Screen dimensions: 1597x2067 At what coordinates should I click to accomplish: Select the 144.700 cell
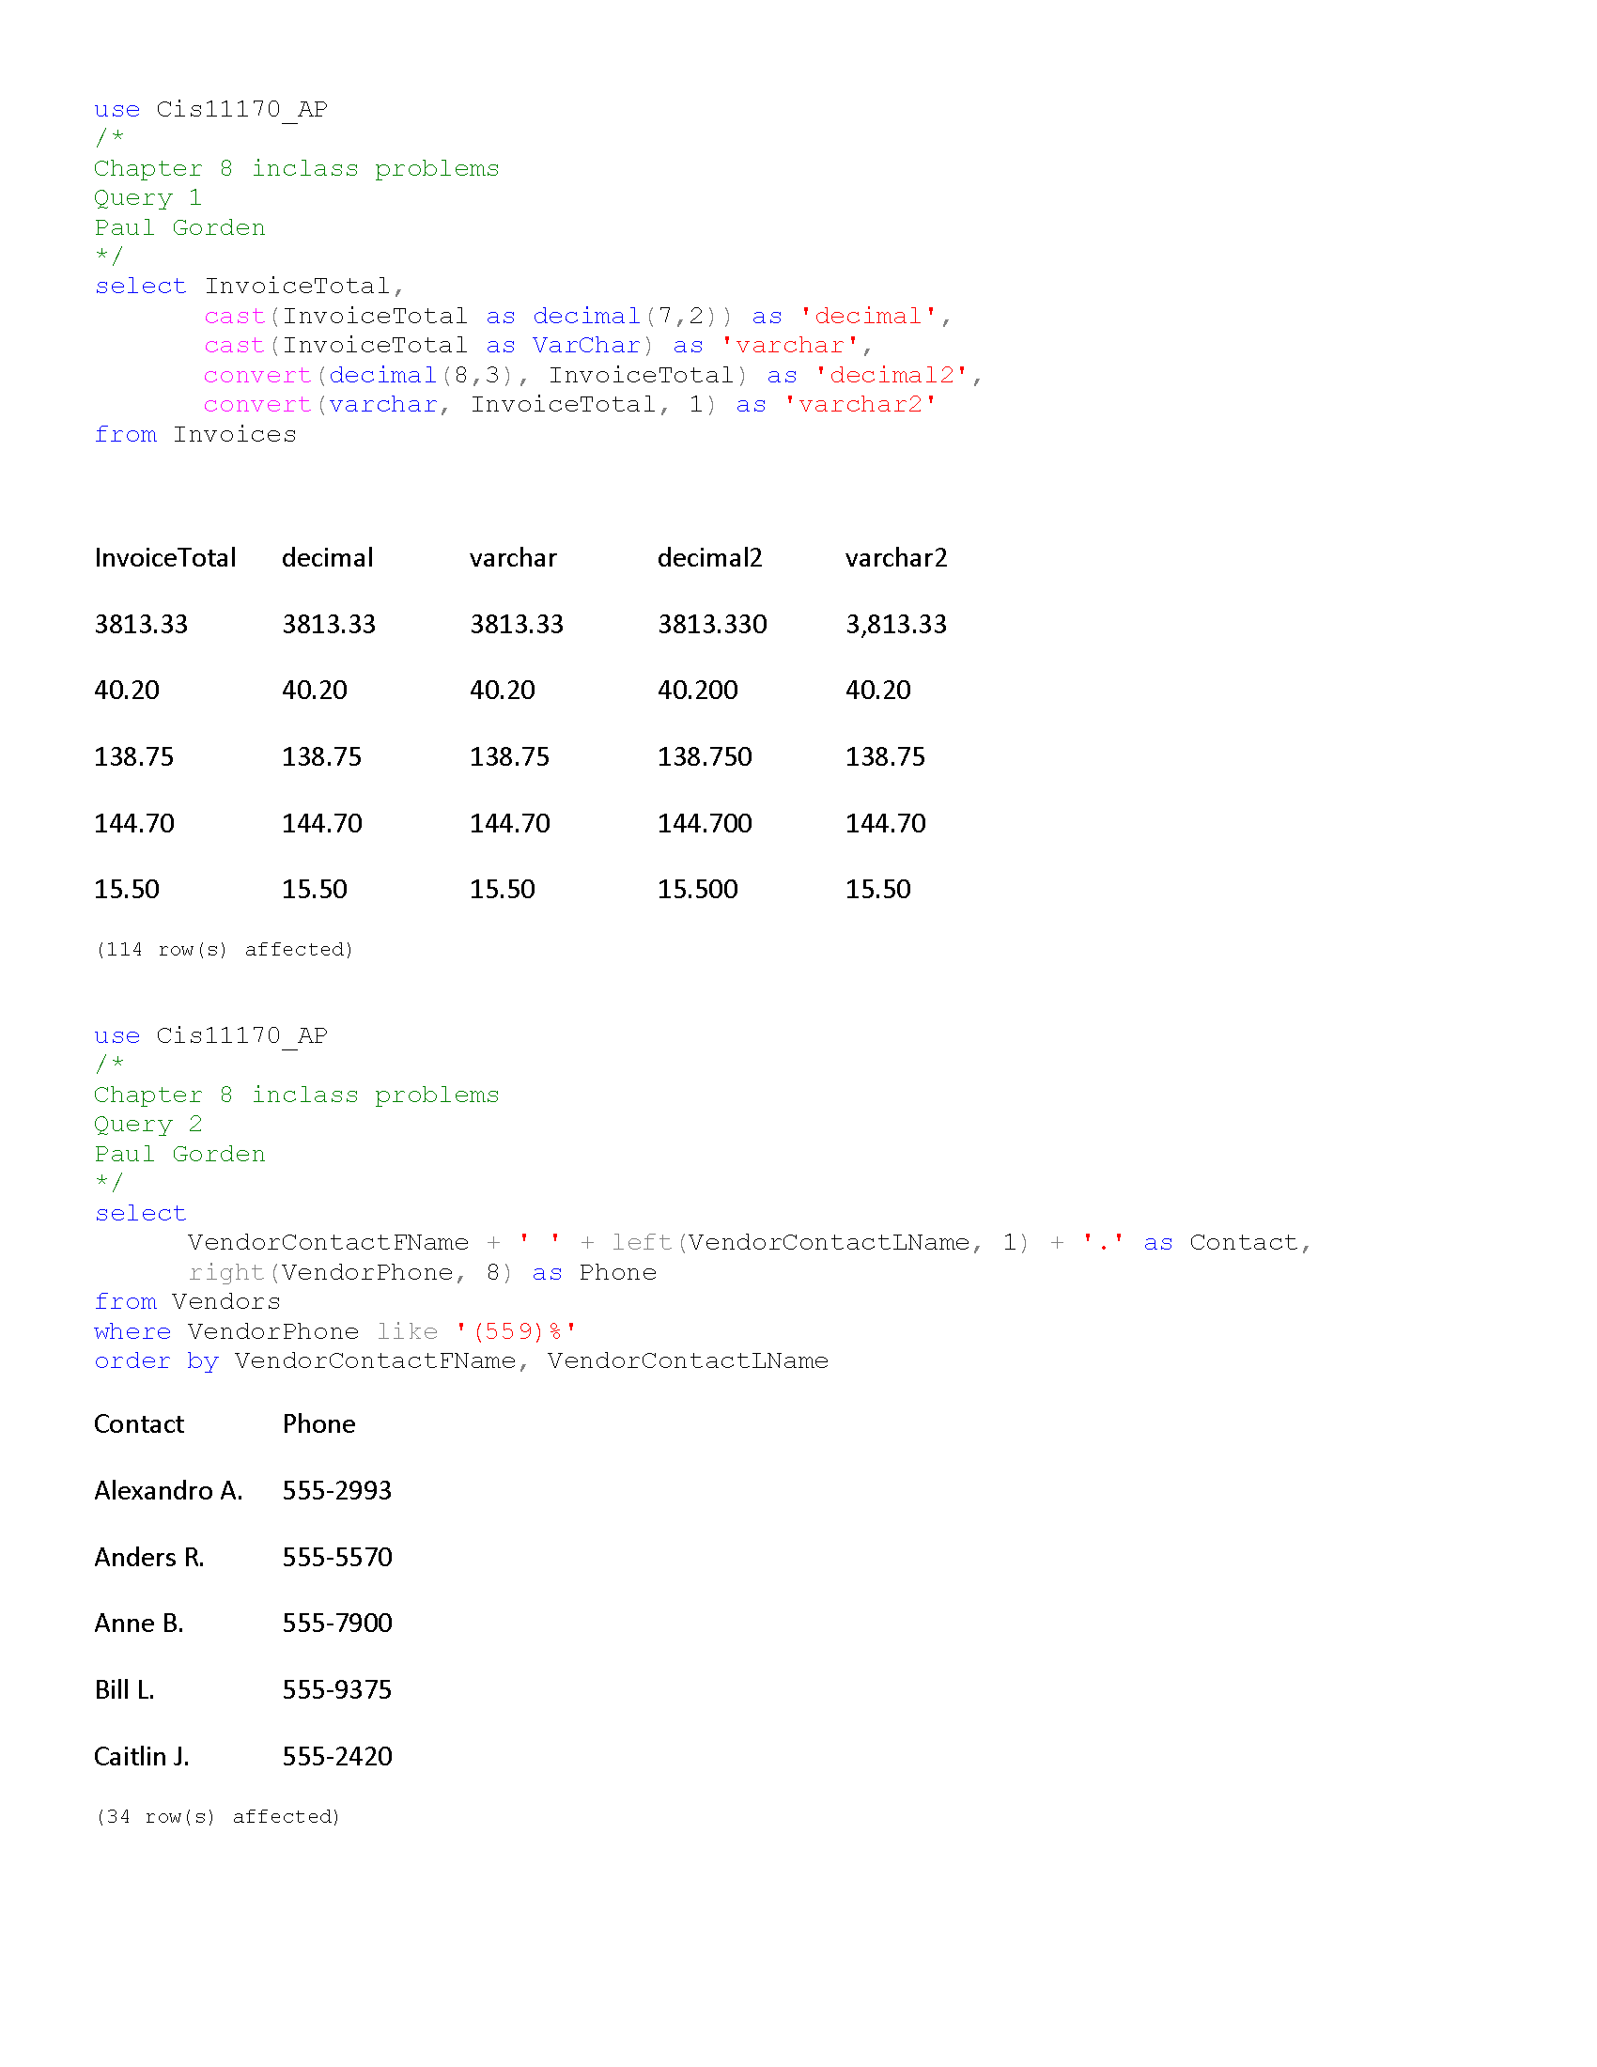[705, 823]
